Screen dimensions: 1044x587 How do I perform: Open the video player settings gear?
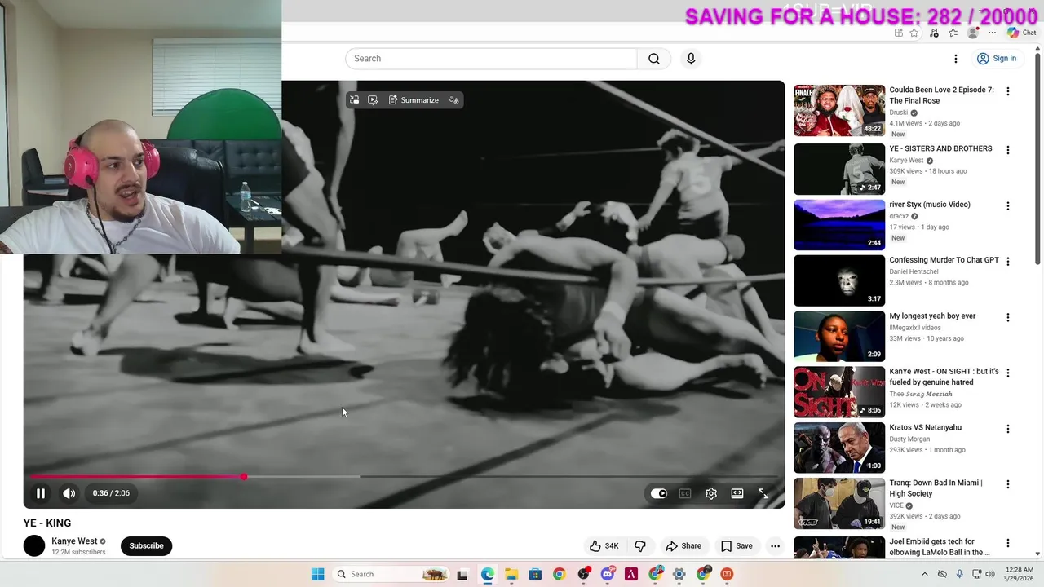tap(711, 493)
